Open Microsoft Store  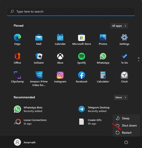pos(82,39)
